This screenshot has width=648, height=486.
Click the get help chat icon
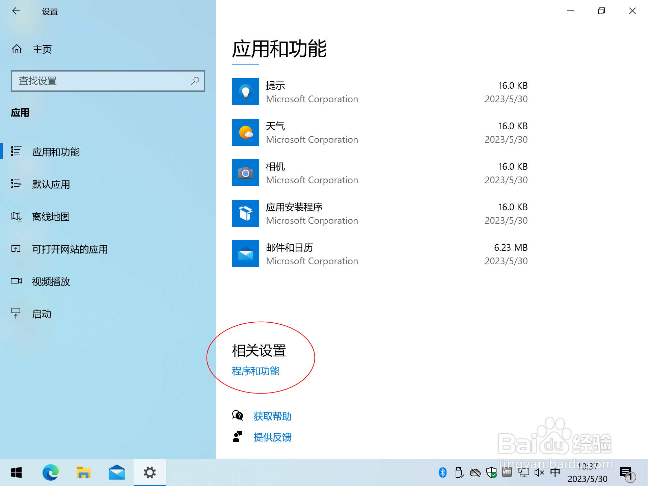[238, 415]
